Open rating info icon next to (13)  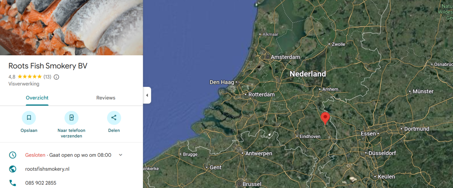point(56,77)
